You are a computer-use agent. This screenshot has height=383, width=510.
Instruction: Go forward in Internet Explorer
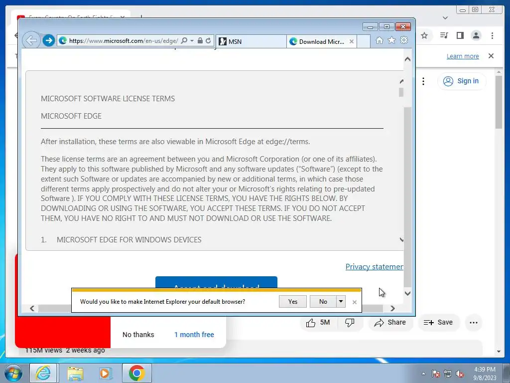tap(49, 41)
